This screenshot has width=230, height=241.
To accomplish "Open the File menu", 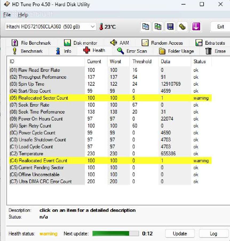I will [7, 15].
